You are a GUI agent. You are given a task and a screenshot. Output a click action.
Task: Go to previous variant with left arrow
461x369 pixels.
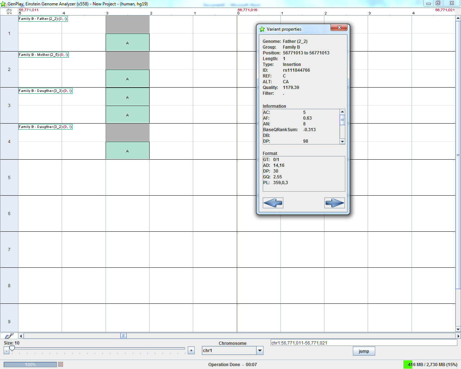(273, 203)
